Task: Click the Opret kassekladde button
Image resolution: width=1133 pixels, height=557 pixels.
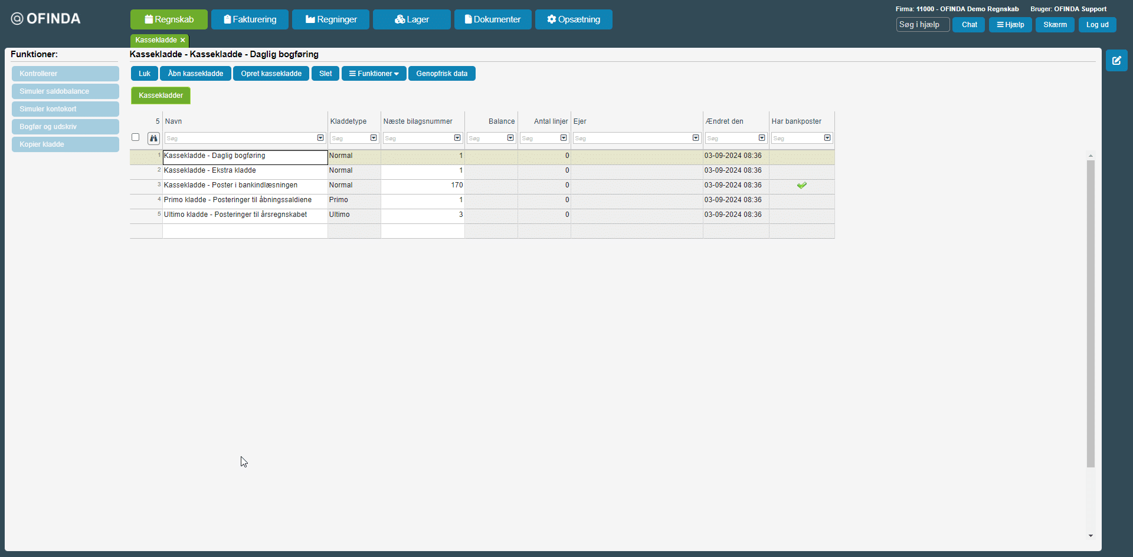Action: (271, 74)
